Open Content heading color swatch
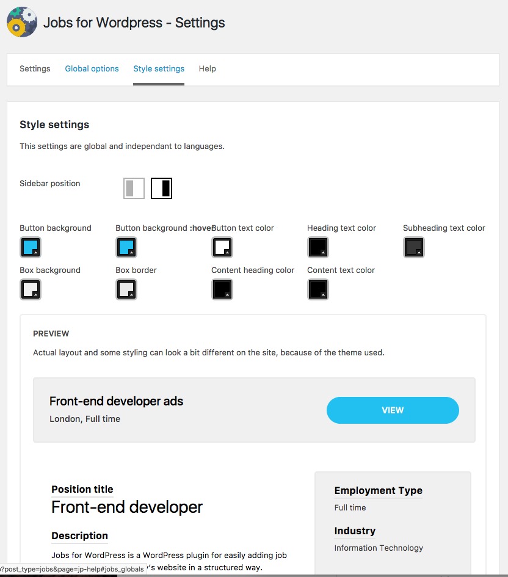 [222, 289]
